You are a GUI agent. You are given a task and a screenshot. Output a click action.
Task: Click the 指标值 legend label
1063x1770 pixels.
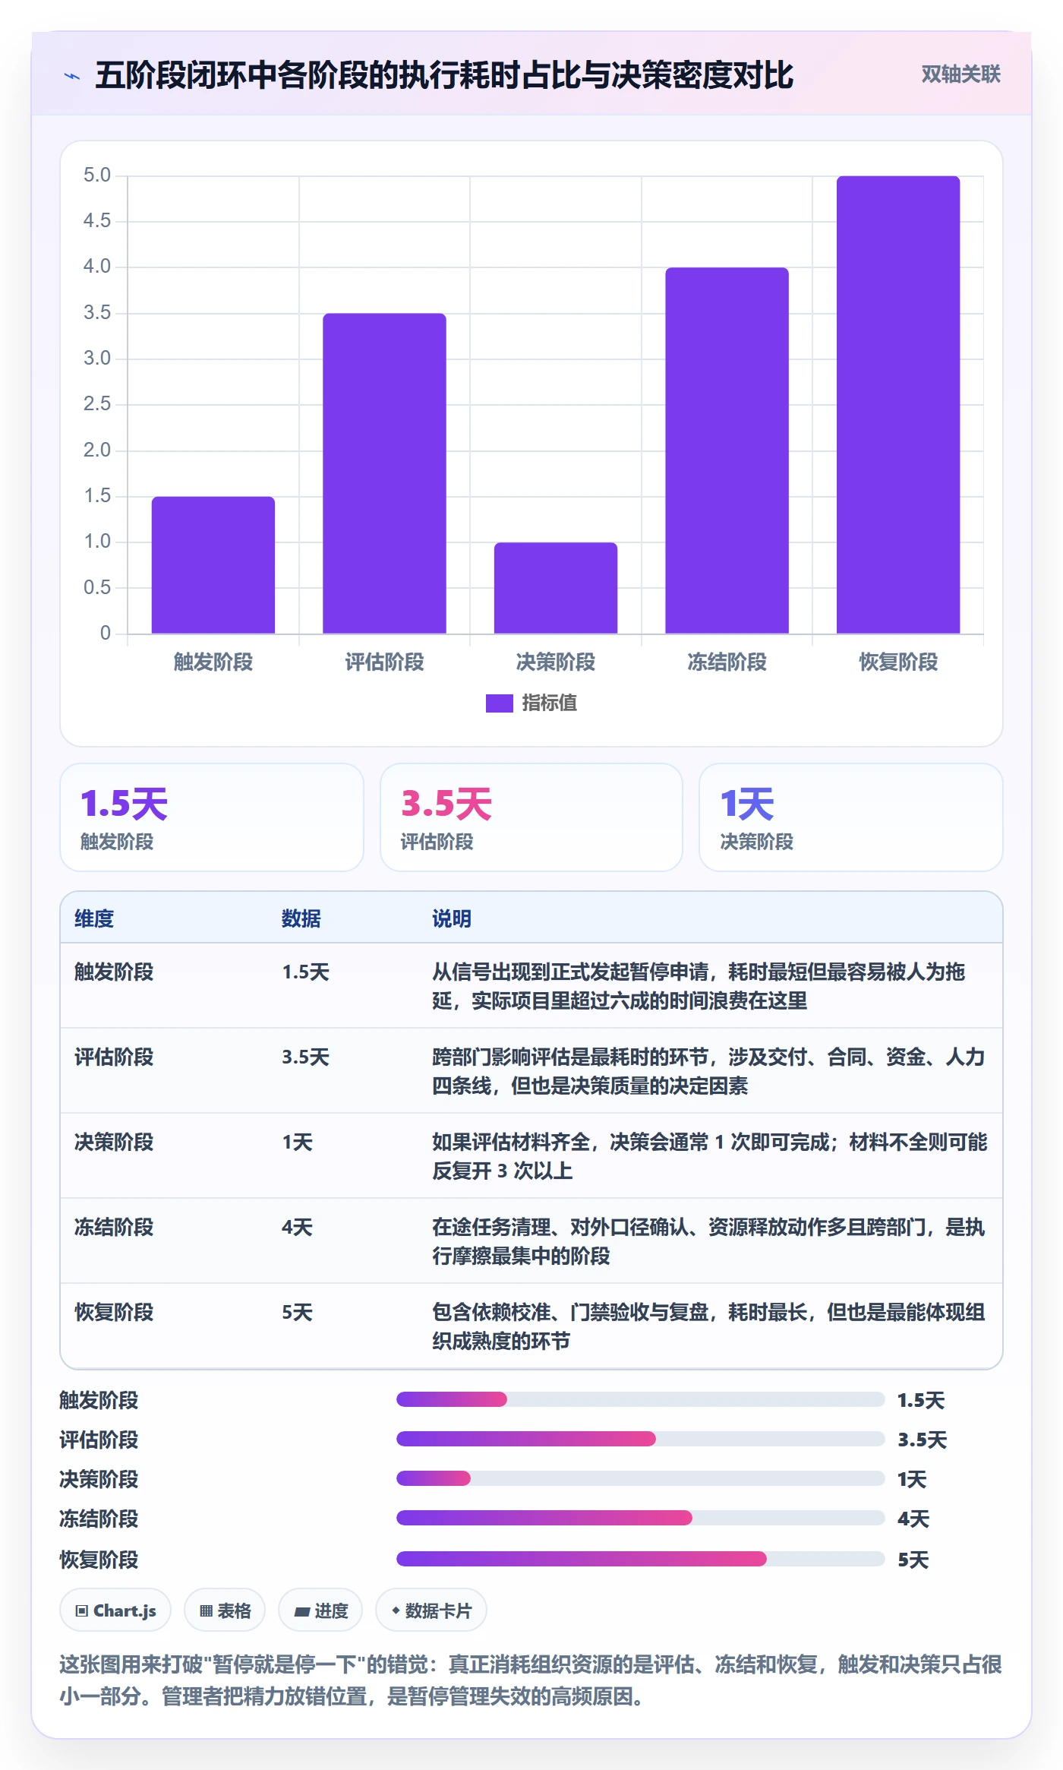pyautogui.click(x=550, y=703)
